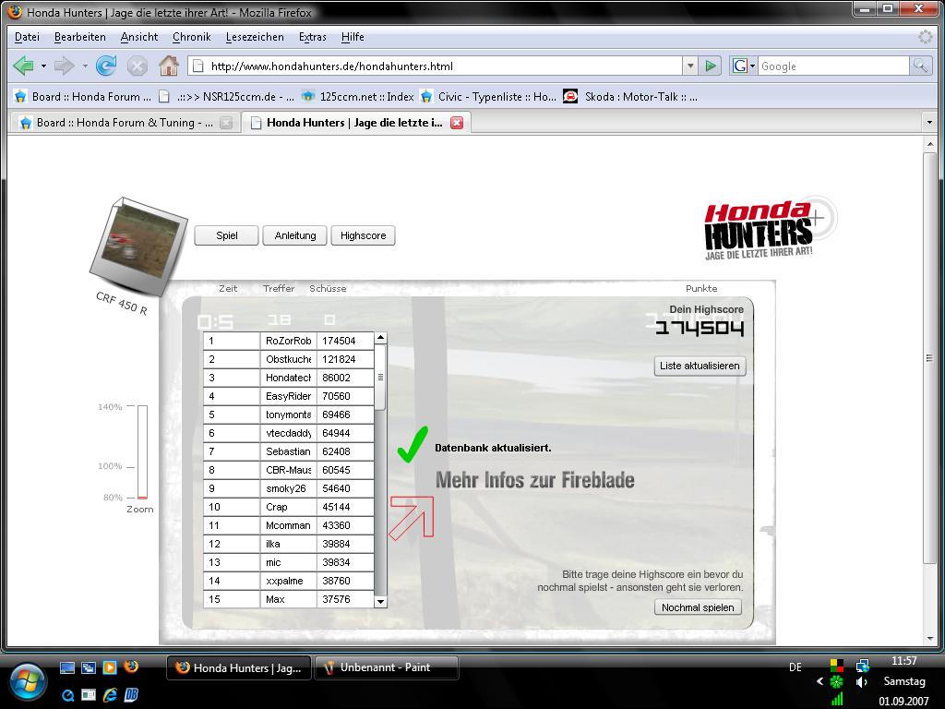
Task: Click the highscore list scrollbar up arrow
Action: (380, 338)
